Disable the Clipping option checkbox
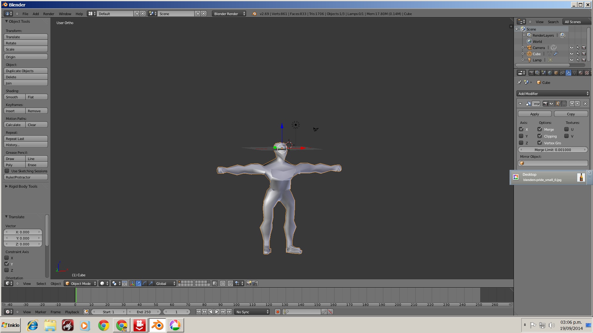Viewport: 593px width, 333px height. [540, 136]
